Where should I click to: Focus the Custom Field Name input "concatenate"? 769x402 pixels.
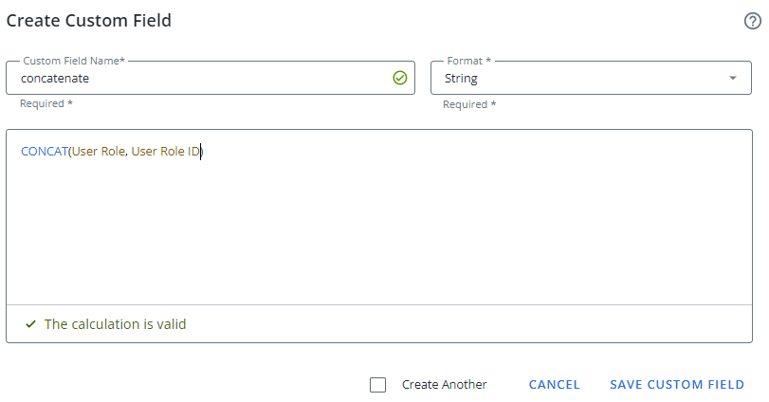(x=190, y=79)
